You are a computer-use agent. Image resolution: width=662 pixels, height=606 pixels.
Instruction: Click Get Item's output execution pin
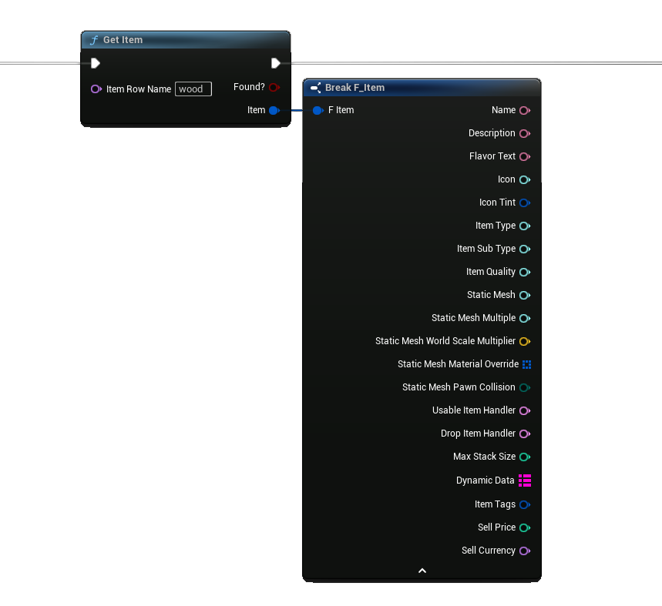tap(275, 63)
